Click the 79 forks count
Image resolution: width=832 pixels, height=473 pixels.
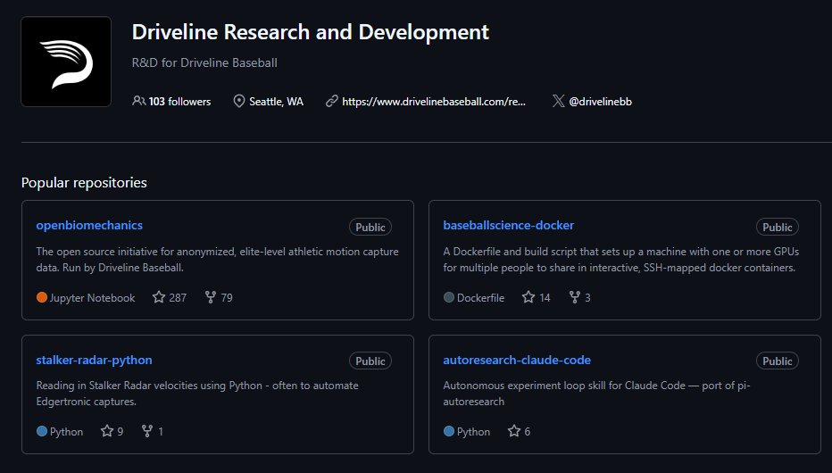click(227, 298)
